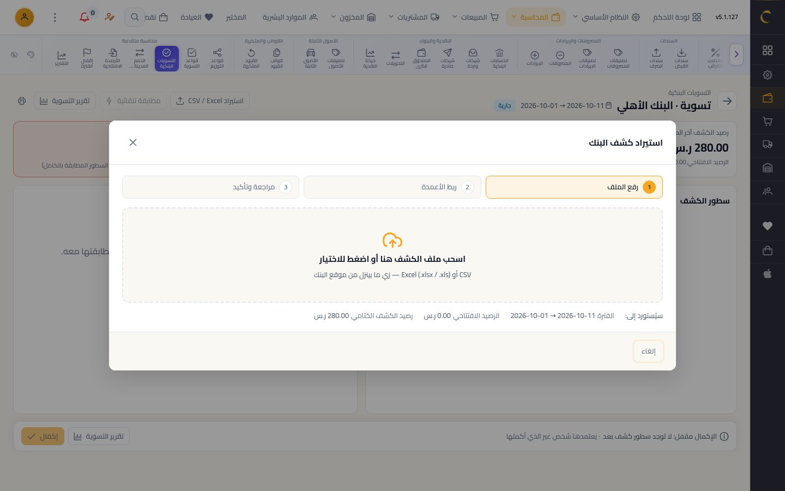Open شيكات صادرة in the ribbon

(x=448, y=58)
